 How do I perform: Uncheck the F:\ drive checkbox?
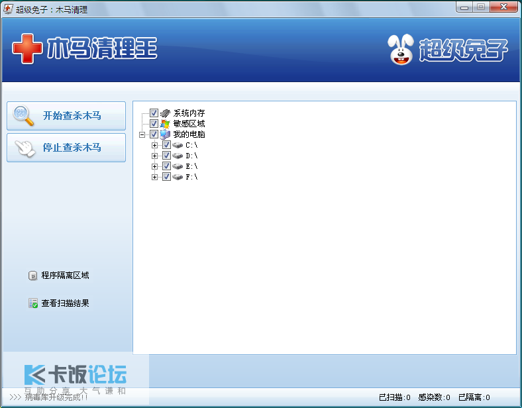point(166,177)
